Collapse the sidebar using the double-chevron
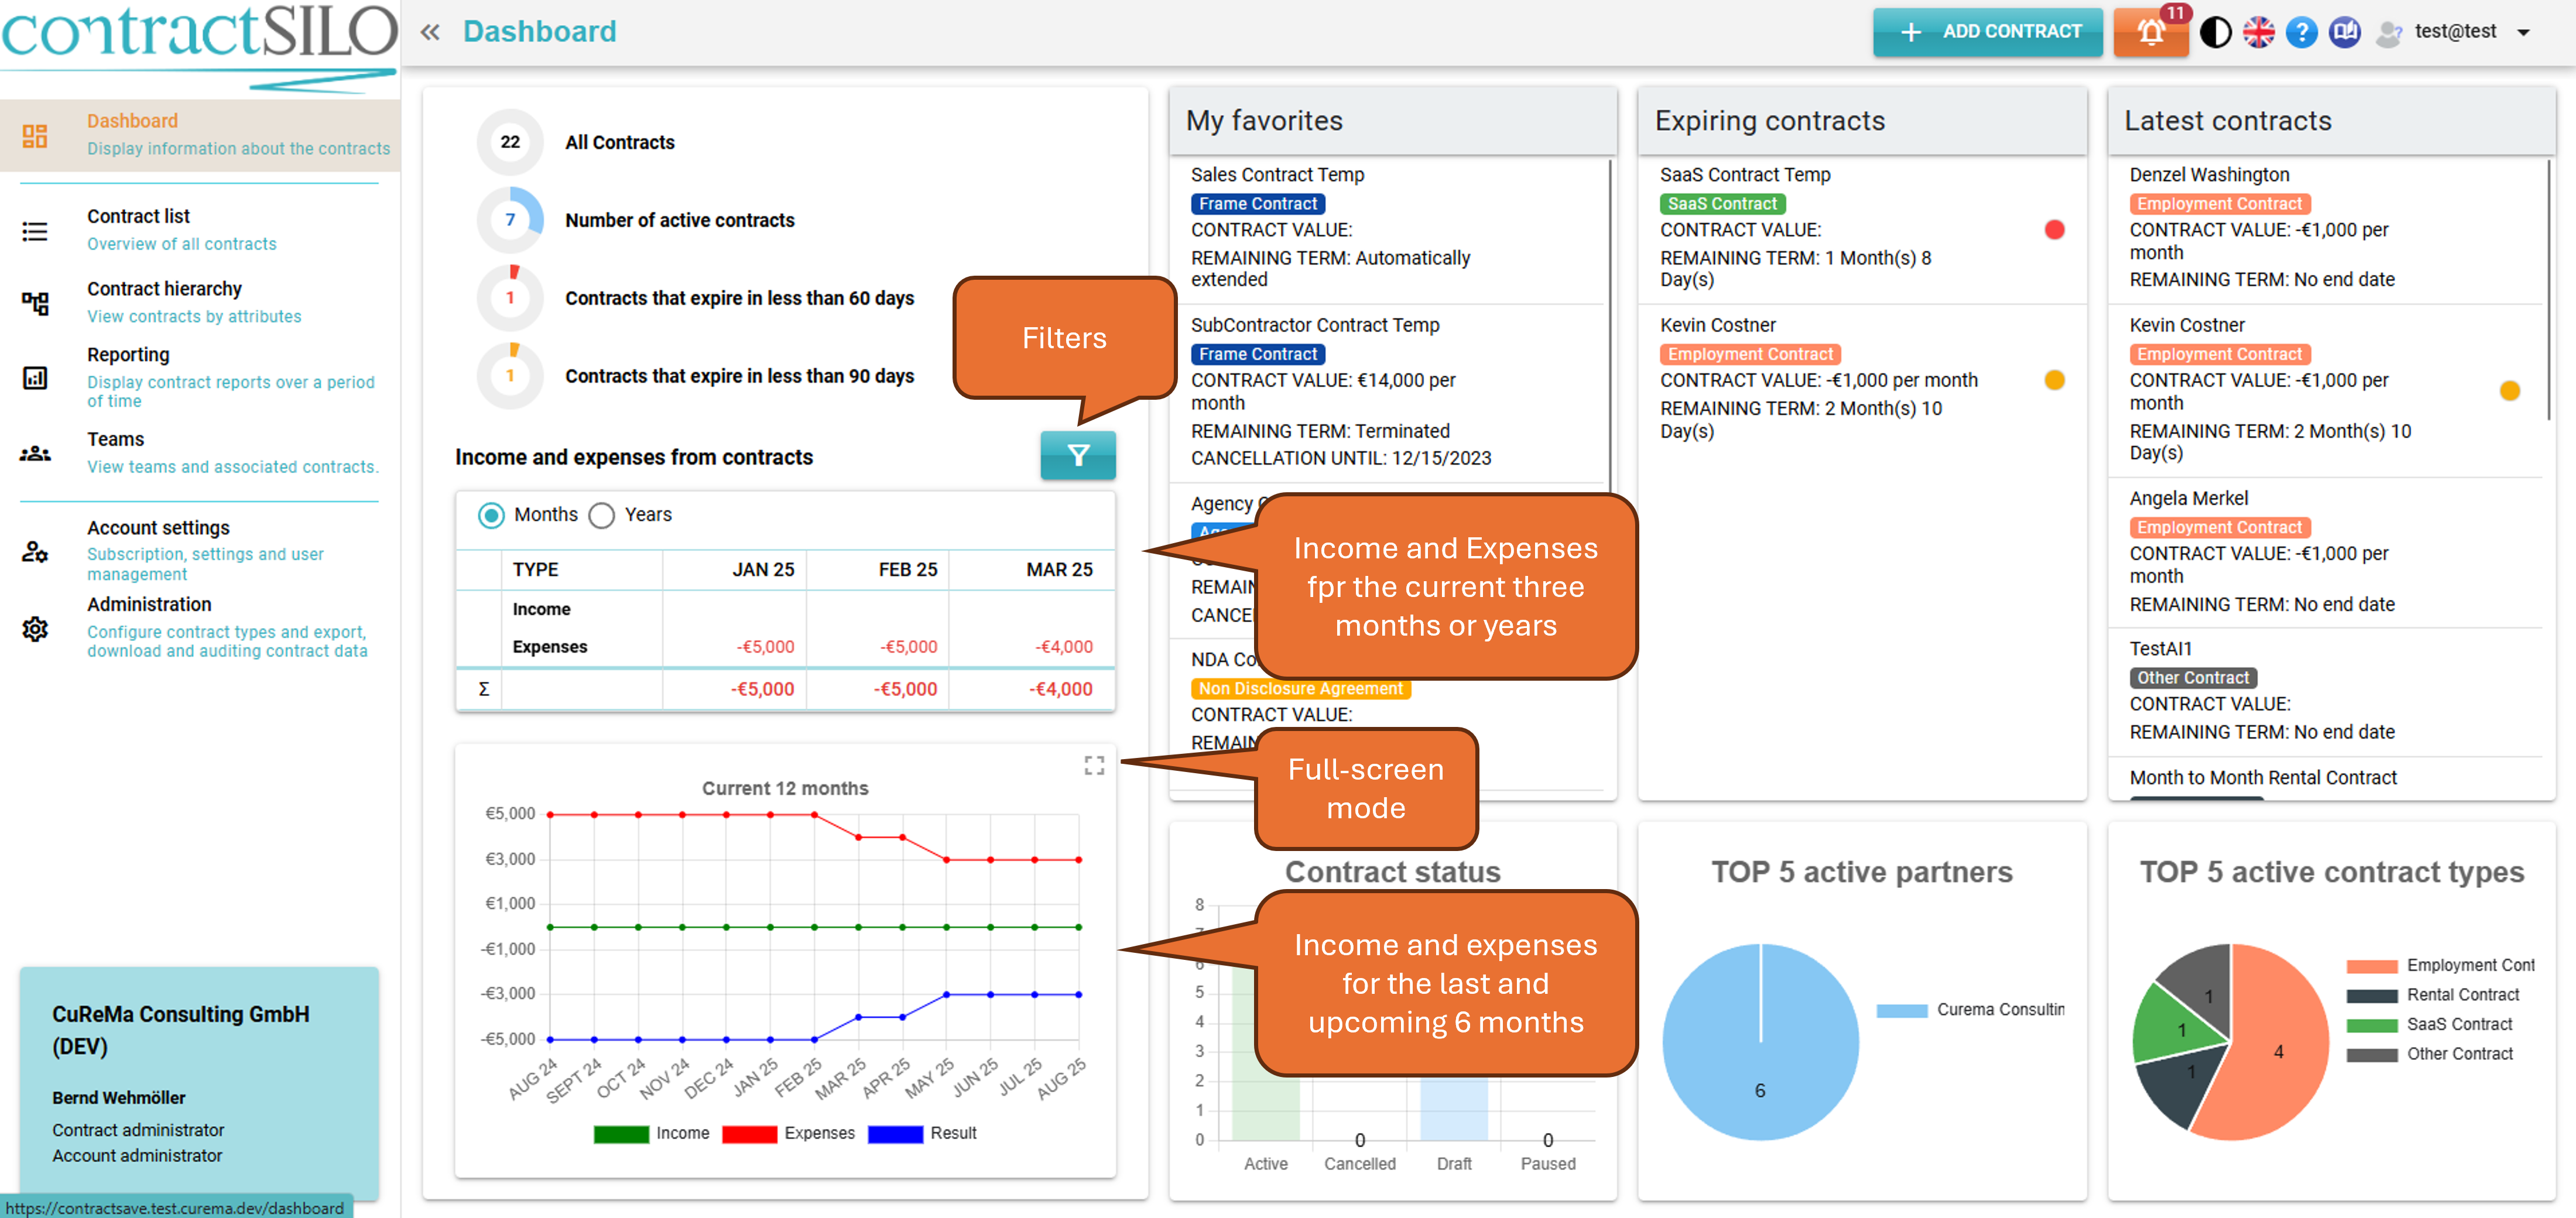This screenshot has width=2576, height=1218. (430, 31)
